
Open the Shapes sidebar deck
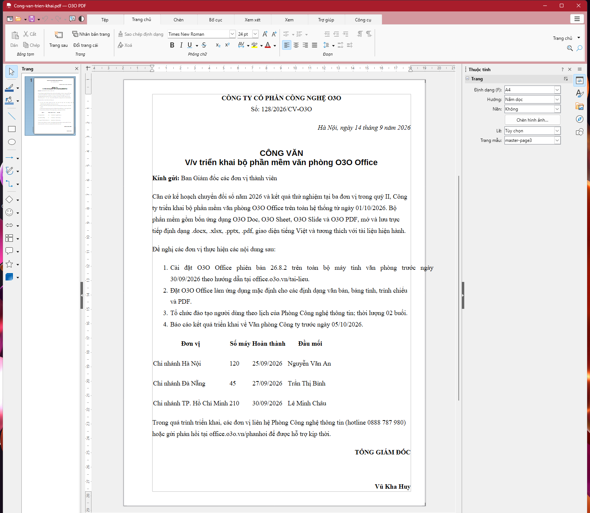[x=580, y=132]
